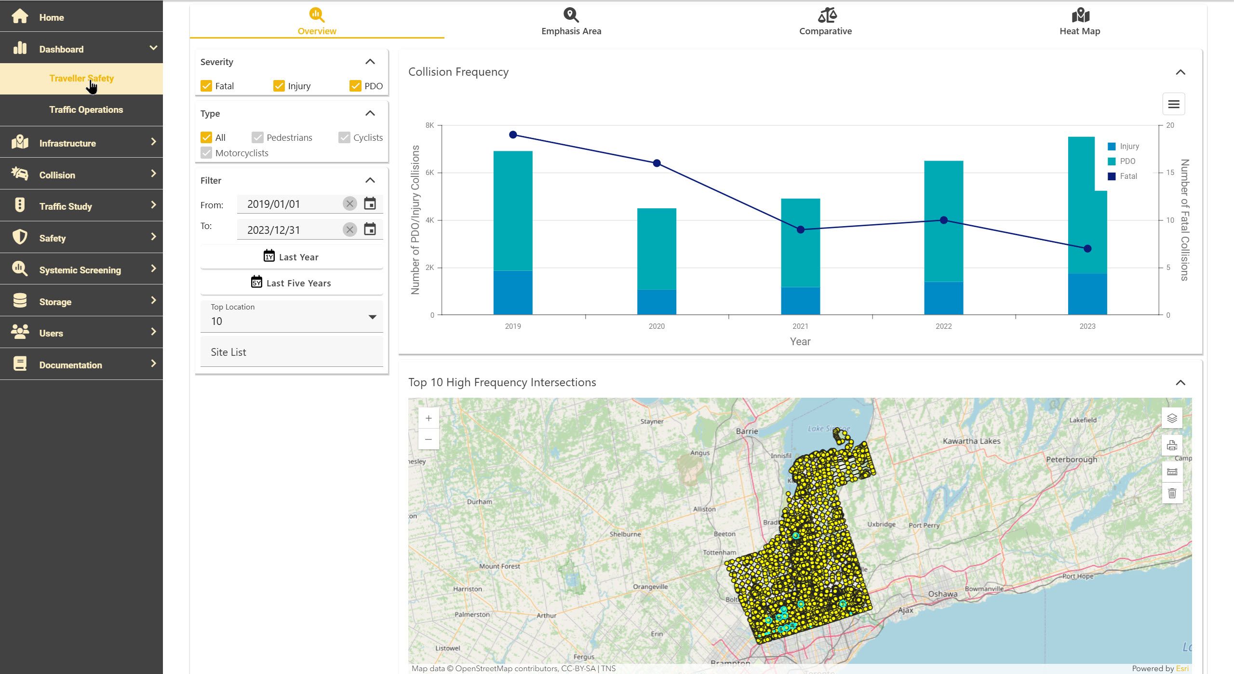Enable the Pedestrians type checkbox
Screen dimensions: 1234x674
tap(257, 137)
